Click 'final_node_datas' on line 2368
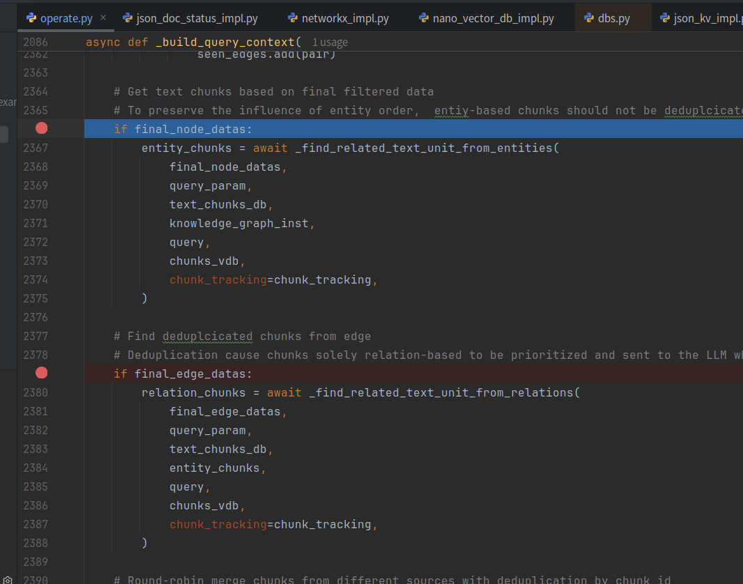This screenshot has width=743, height=584. point(225,167)
